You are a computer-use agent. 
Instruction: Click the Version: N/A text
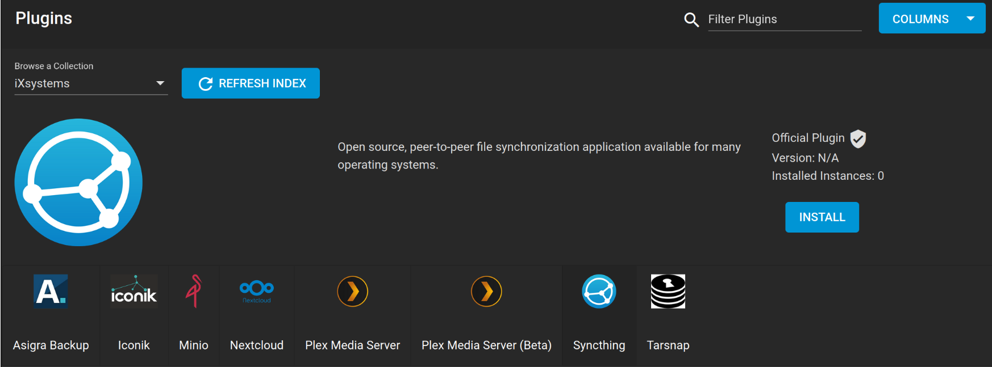click(805, 158)
